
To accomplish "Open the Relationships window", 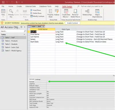I will click(87, 12).
